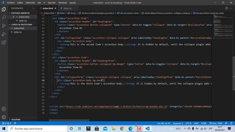Screen dimensions: 235x132
Task: Click the Espacios: 2 indentation setting
Action: (x=178, y=123)
